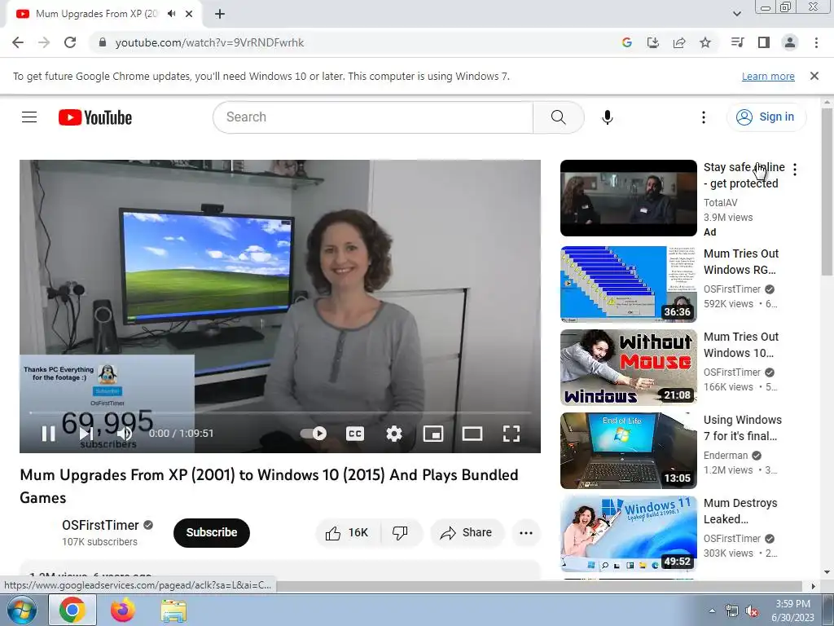The height and width of the screenshot is (626, 834).
Task: Share the video
Action: [467, 532]
